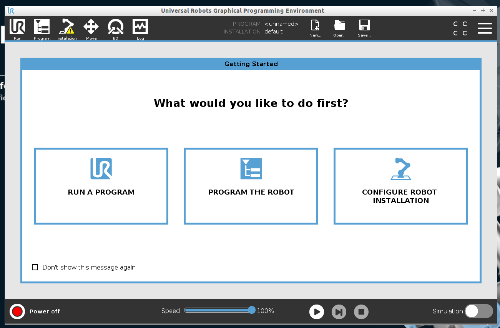Choose CONFIGURE ROBOT INSTALLATION card
Viewport: 500px width, 328px height.
pyautogui.click(x=401, y=186)
